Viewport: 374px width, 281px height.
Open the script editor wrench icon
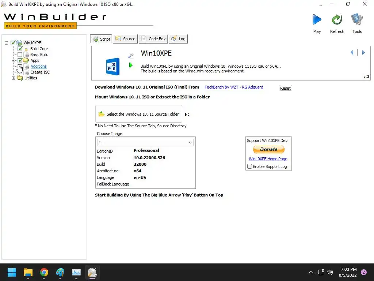[x=131, y=56]
